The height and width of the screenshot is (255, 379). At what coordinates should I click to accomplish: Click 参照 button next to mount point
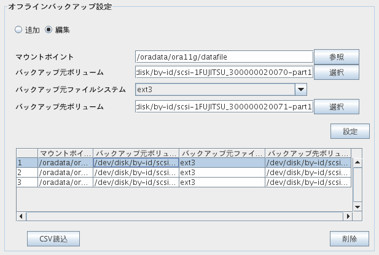click(337, 57)
